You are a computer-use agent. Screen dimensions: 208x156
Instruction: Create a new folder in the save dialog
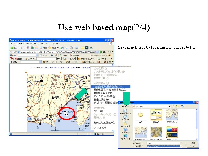(x=179, y=106)
